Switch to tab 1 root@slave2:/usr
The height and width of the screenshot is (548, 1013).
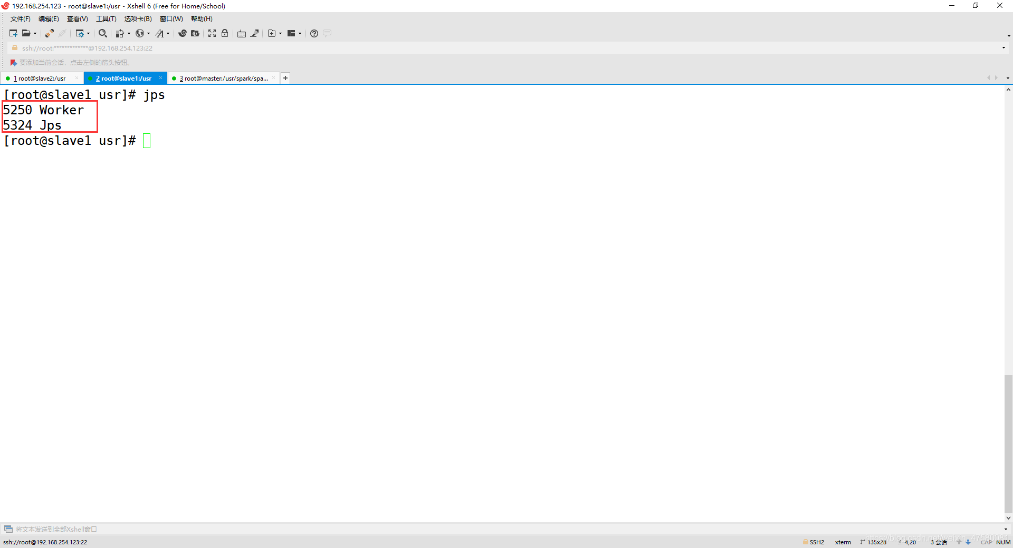pos(40,79)
